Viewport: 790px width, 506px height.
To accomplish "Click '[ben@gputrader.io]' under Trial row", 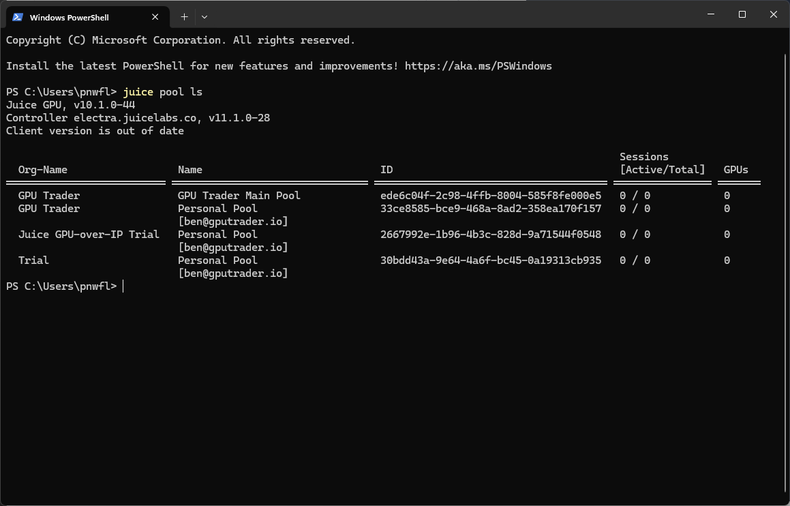I will [x=232, y=273].
